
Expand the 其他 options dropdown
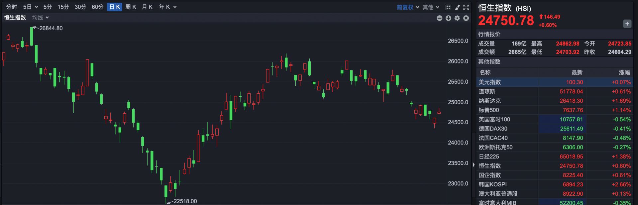click(431, 7)
